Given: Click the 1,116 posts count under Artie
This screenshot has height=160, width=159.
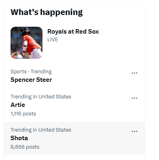Looking at the screenshot, I should [23, 114].
